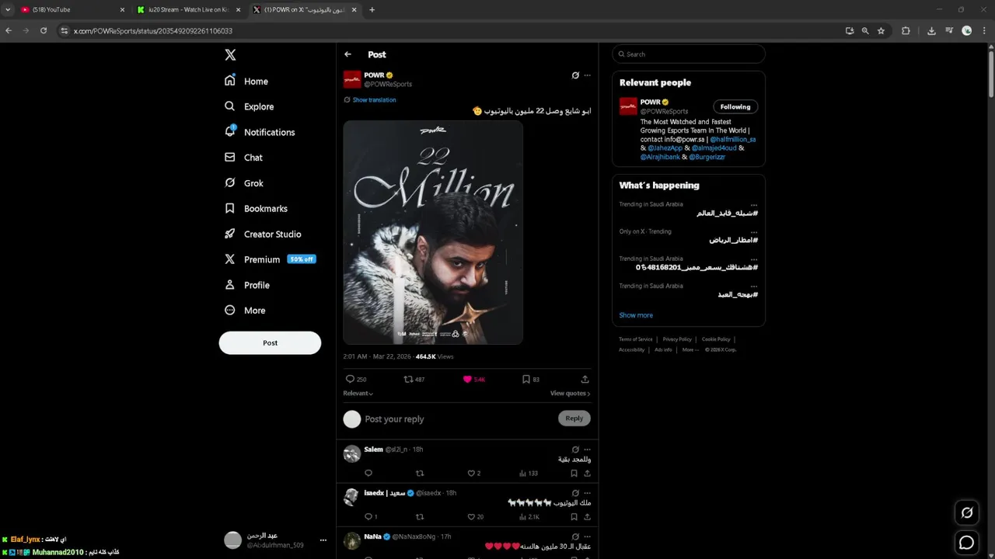The height and width of the screenshot is (559, 995).
Task: Click the Search box
Action: (689, 54)
